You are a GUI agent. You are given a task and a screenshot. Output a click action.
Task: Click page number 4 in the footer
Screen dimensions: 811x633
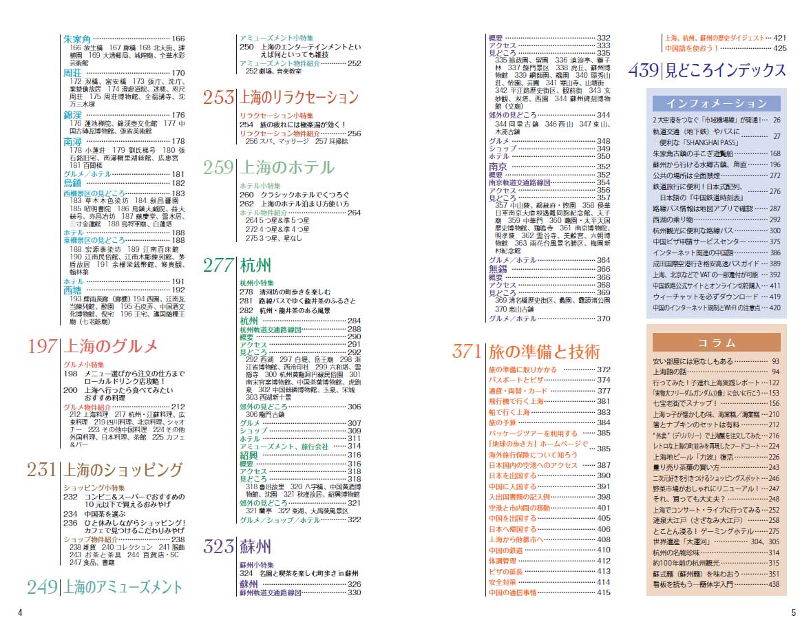point(20,613)
